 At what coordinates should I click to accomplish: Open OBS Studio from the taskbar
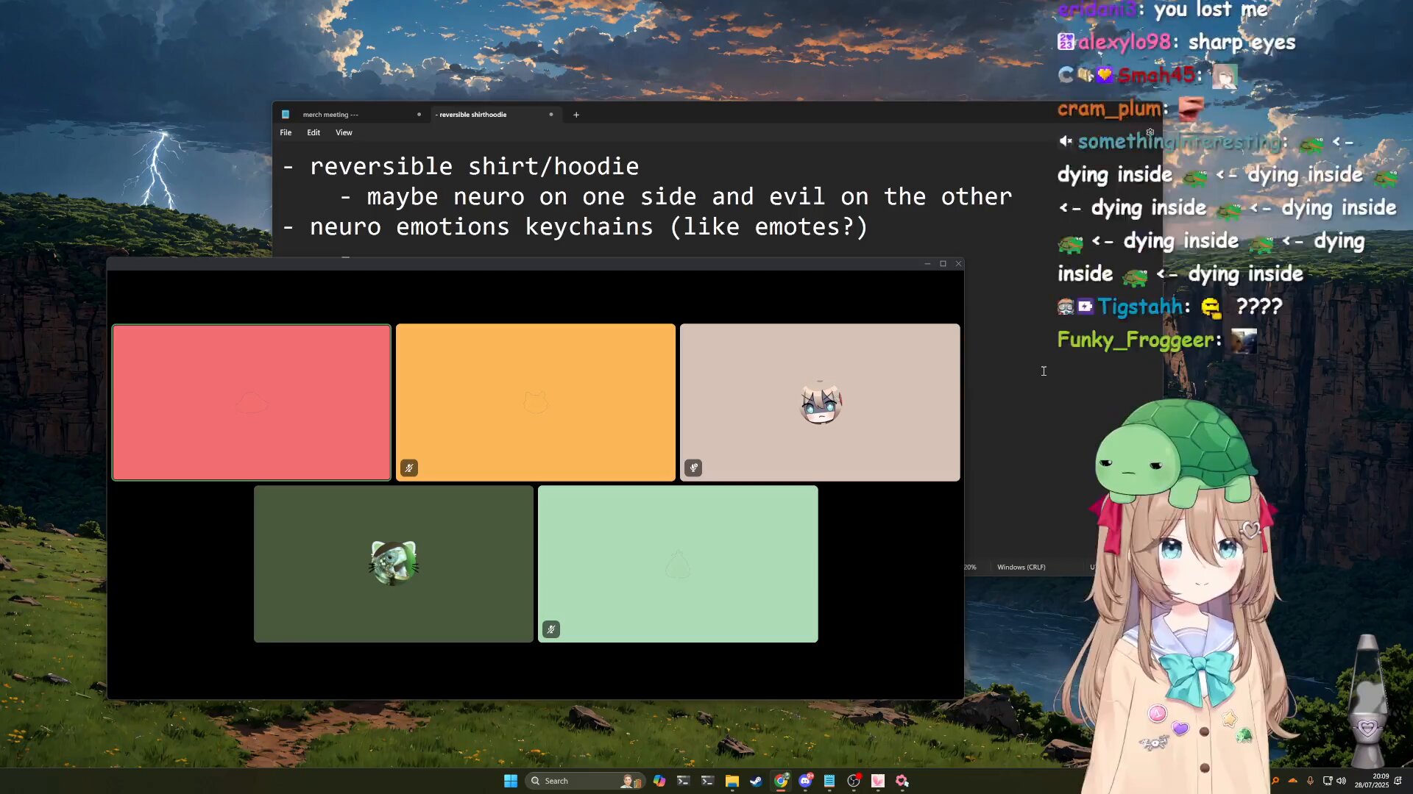pyautogui.click(x=854, y=781)
